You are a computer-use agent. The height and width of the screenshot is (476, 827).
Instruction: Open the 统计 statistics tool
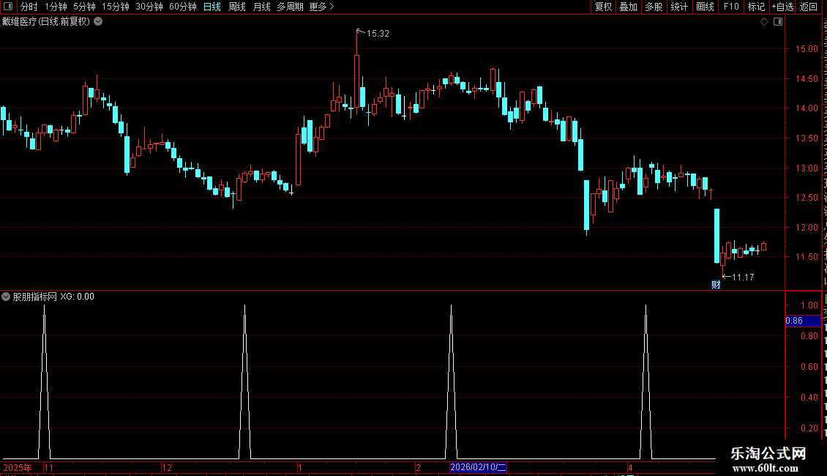(x=678, y=7)
